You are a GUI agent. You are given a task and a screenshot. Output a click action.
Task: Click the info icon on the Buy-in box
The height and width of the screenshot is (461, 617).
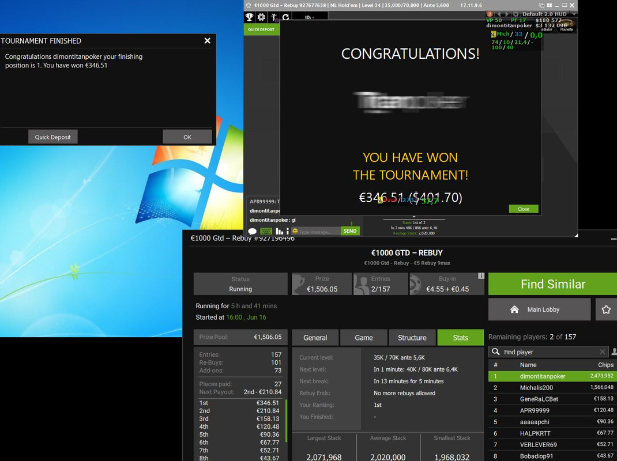tap(481, 275)
